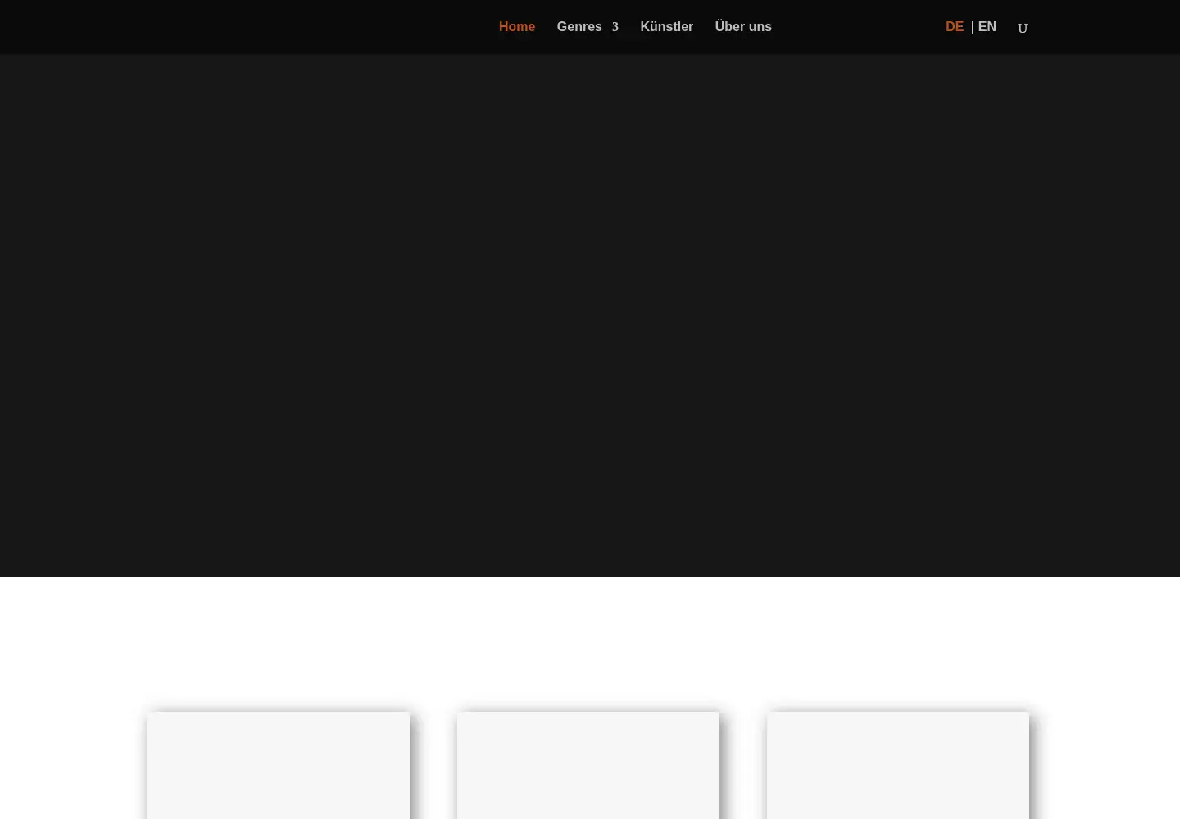This screenshot has height=819, width=1180.
Task: Open the search icon in the header
Action: 1023,28
